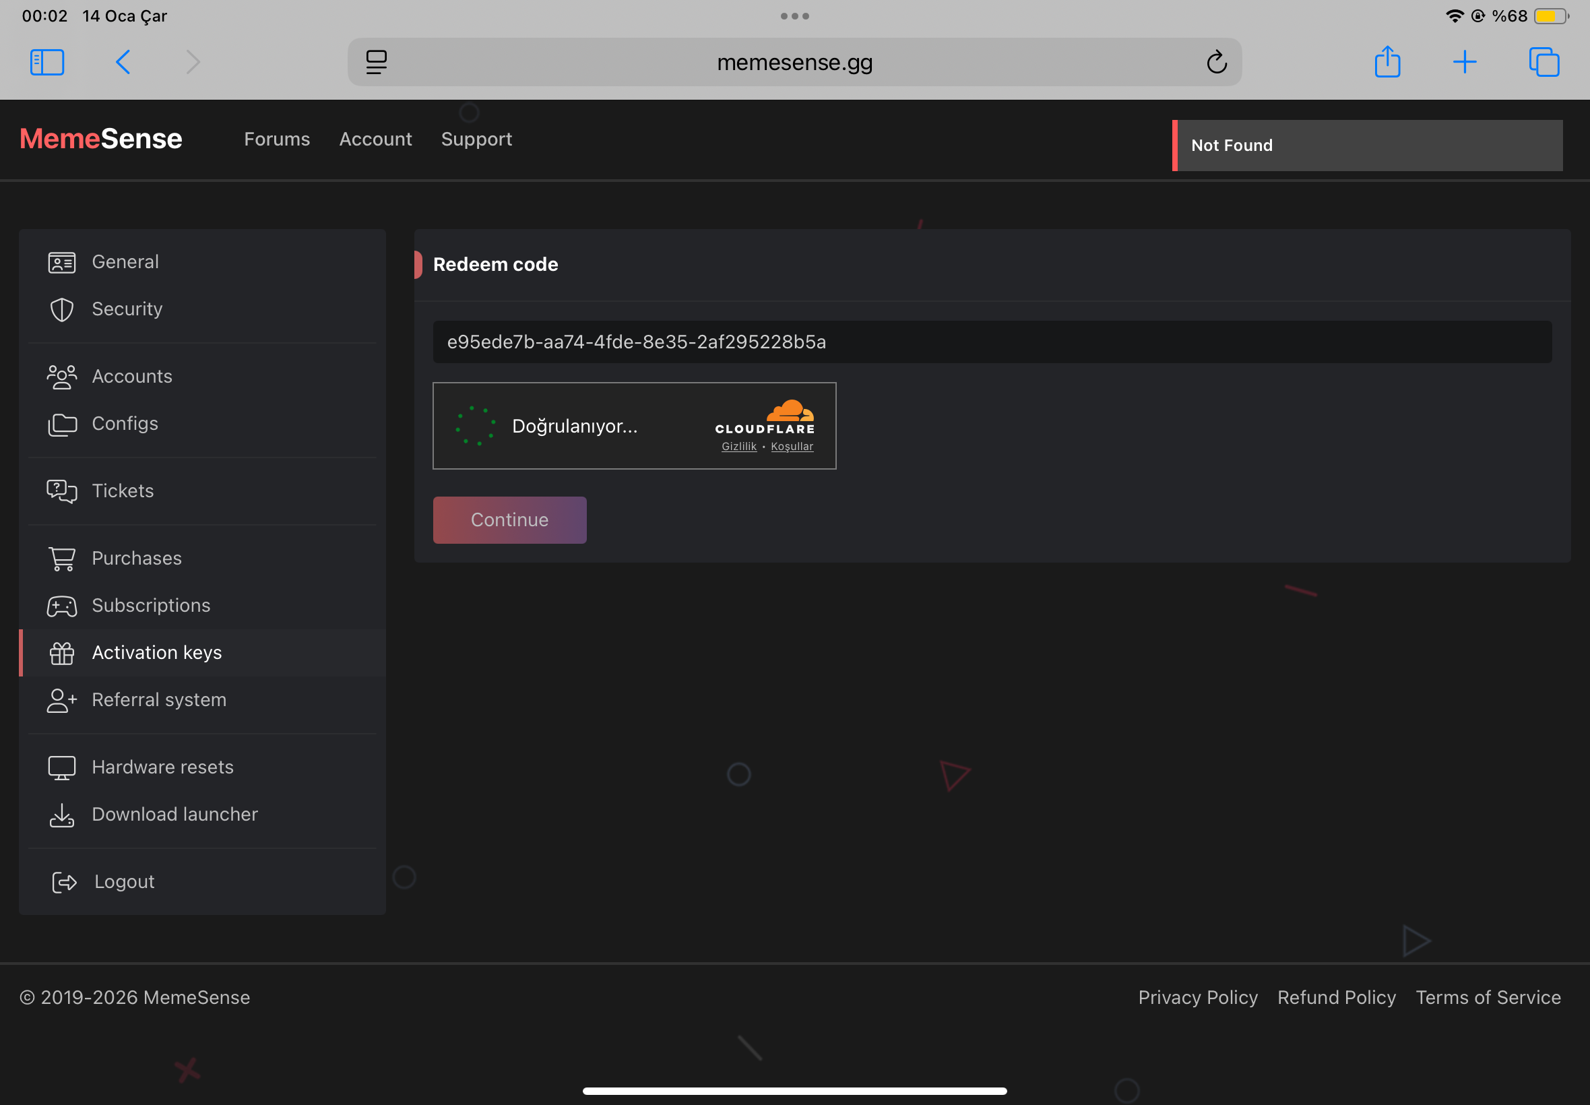The width and height of the screenshot is (1590, 1105).
Task: Tap the memesense.gg address bar
Action: 794,62
